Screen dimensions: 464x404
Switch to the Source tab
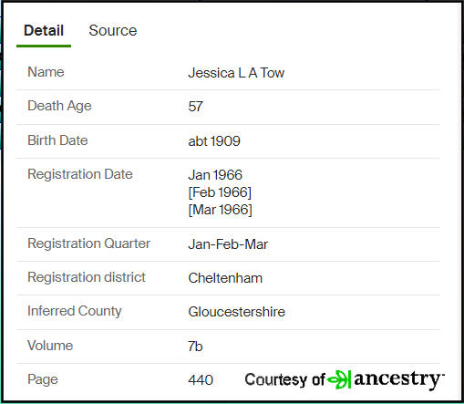[x=113, y=30]
